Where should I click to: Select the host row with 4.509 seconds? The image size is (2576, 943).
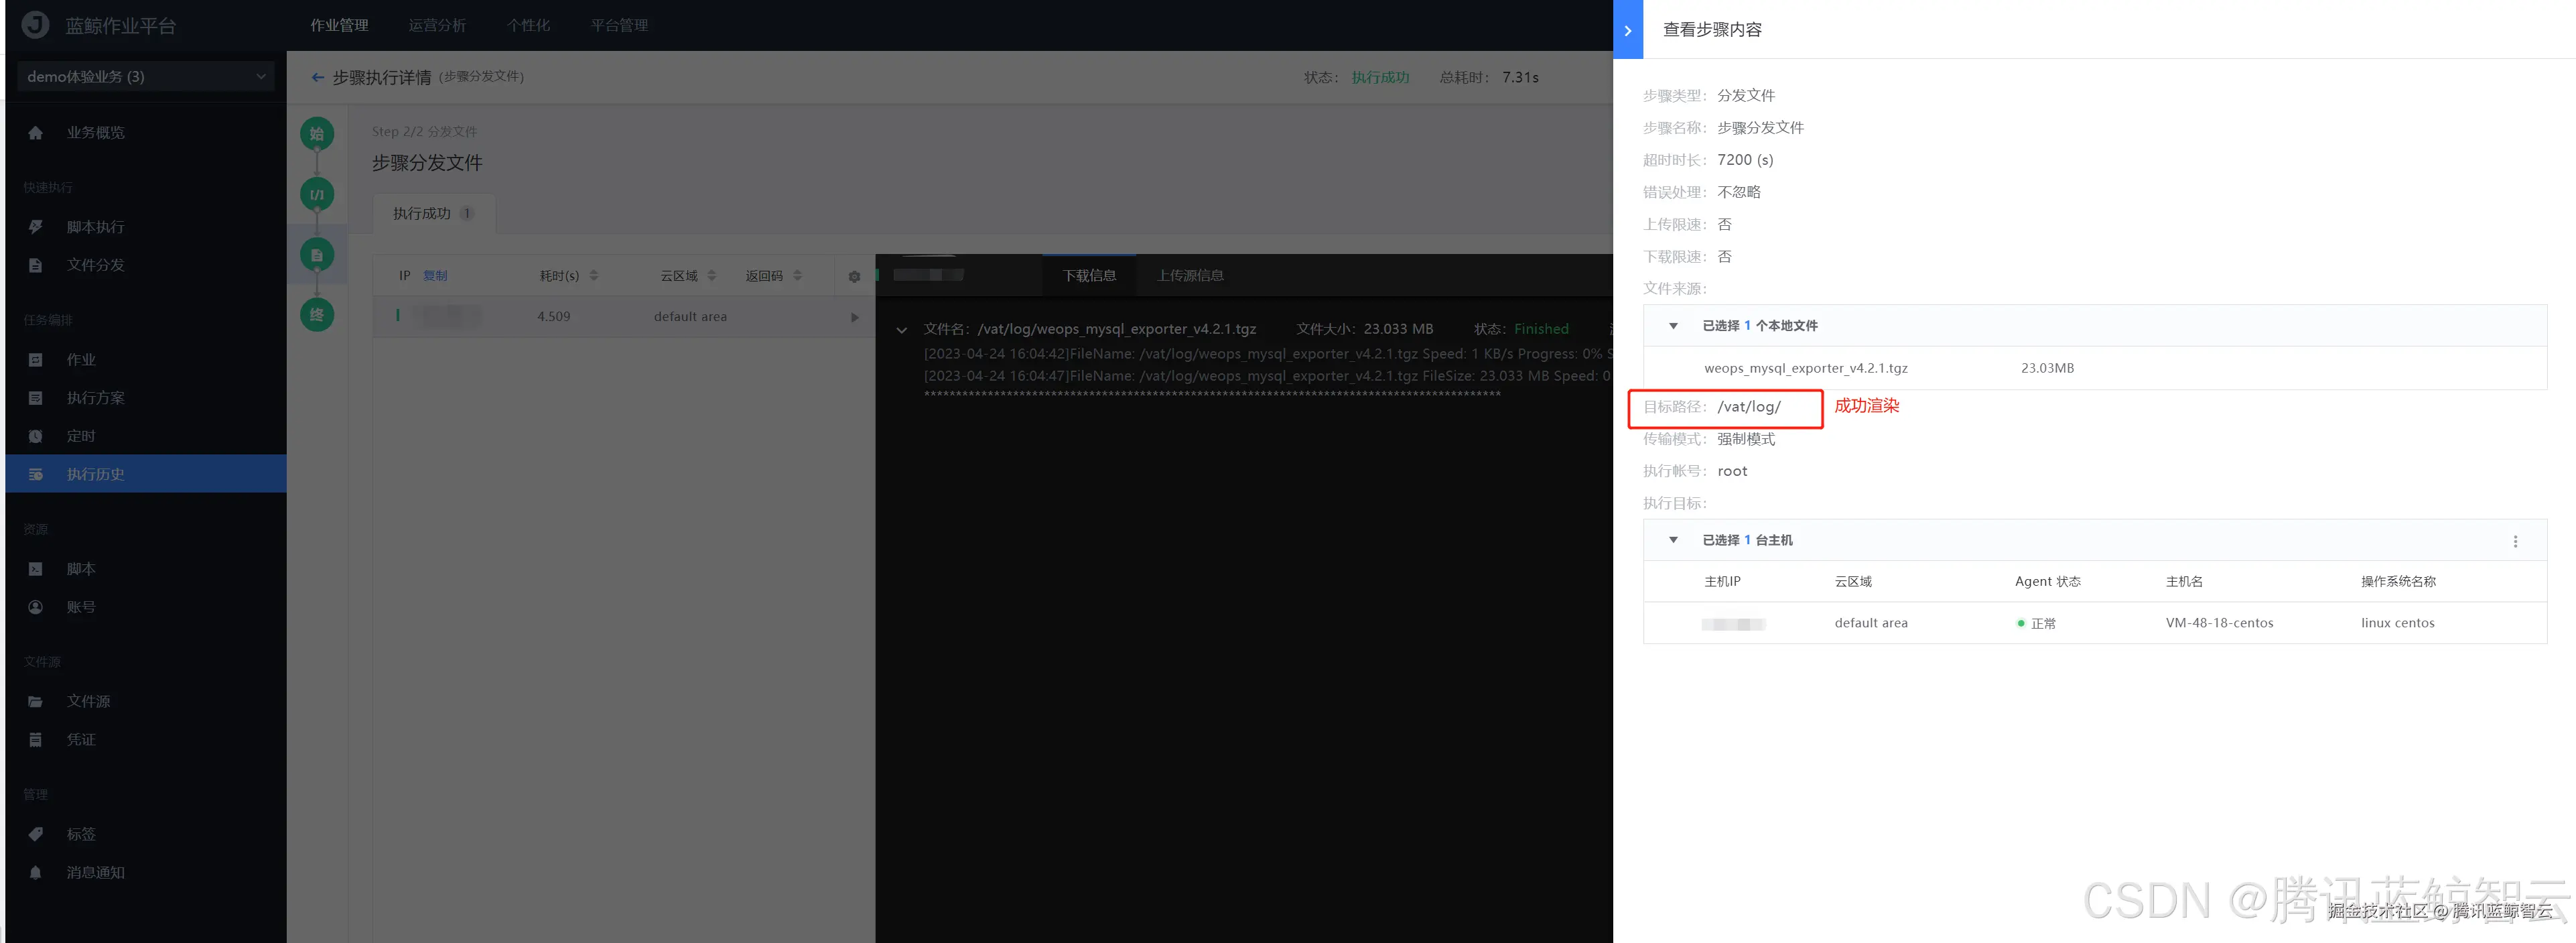624,317
